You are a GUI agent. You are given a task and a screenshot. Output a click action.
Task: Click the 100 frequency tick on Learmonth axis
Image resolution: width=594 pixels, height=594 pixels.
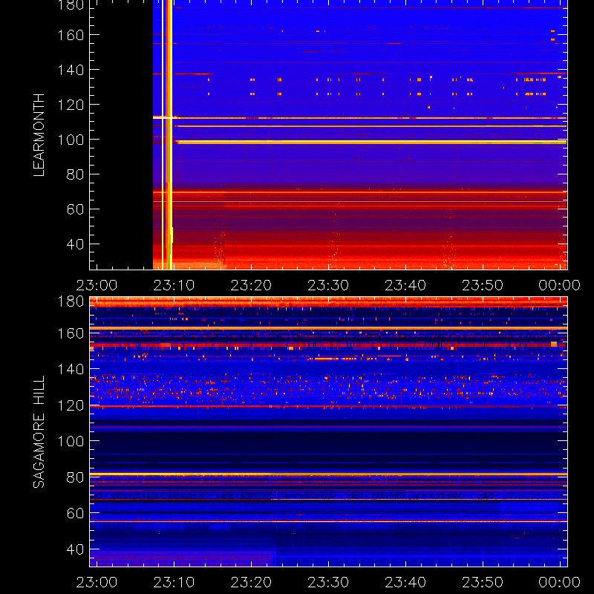[71, 140]
